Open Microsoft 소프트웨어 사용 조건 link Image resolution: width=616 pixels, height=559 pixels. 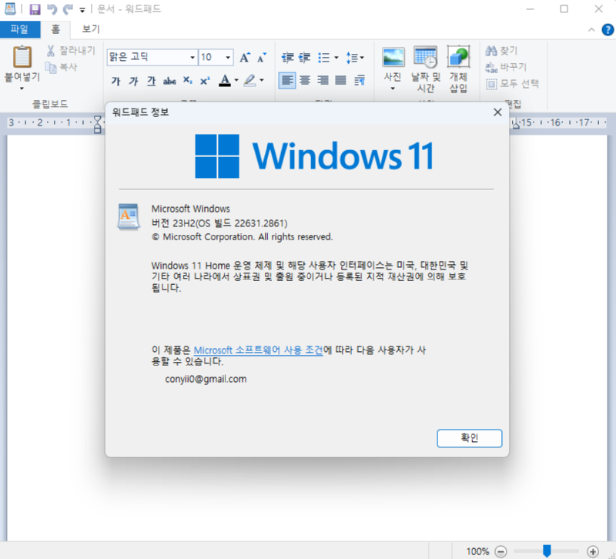point(258,350)
